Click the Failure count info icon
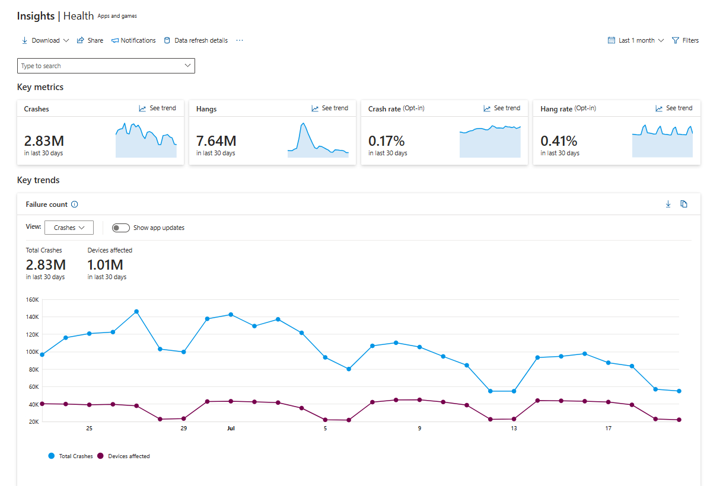Viewport: 723px width, 486px height. click(x=75, y=204)
